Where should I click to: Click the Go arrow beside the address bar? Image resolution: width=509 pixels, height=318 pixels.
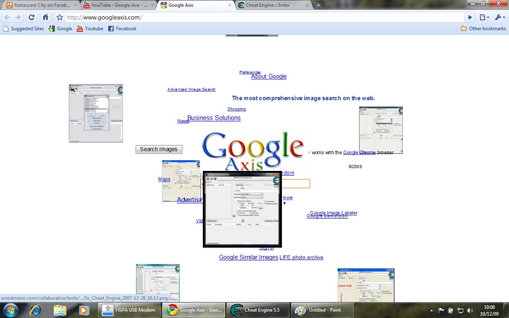pos(470,17)
